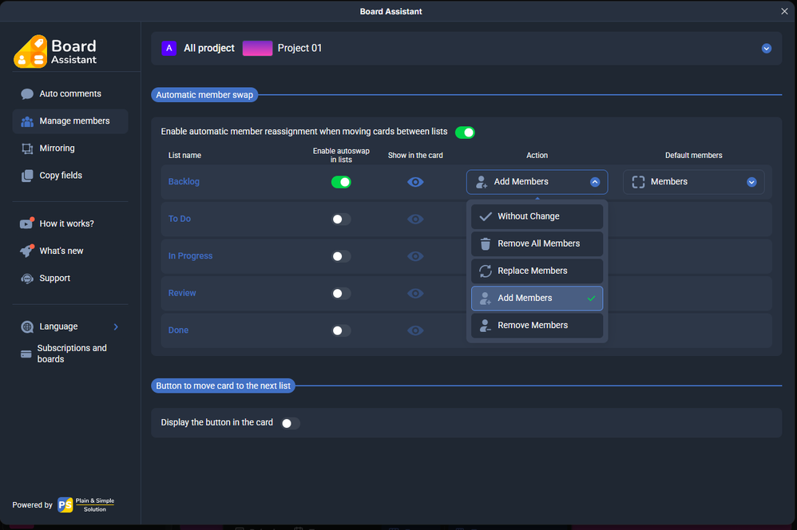The height and width of the screenshot is (530, 797).
Task: Toggle Review show in card eye
Action: [415, 293]
